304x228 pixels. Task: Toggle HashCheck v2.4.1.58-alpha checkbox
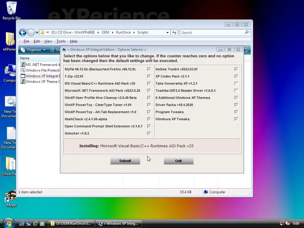149,119
